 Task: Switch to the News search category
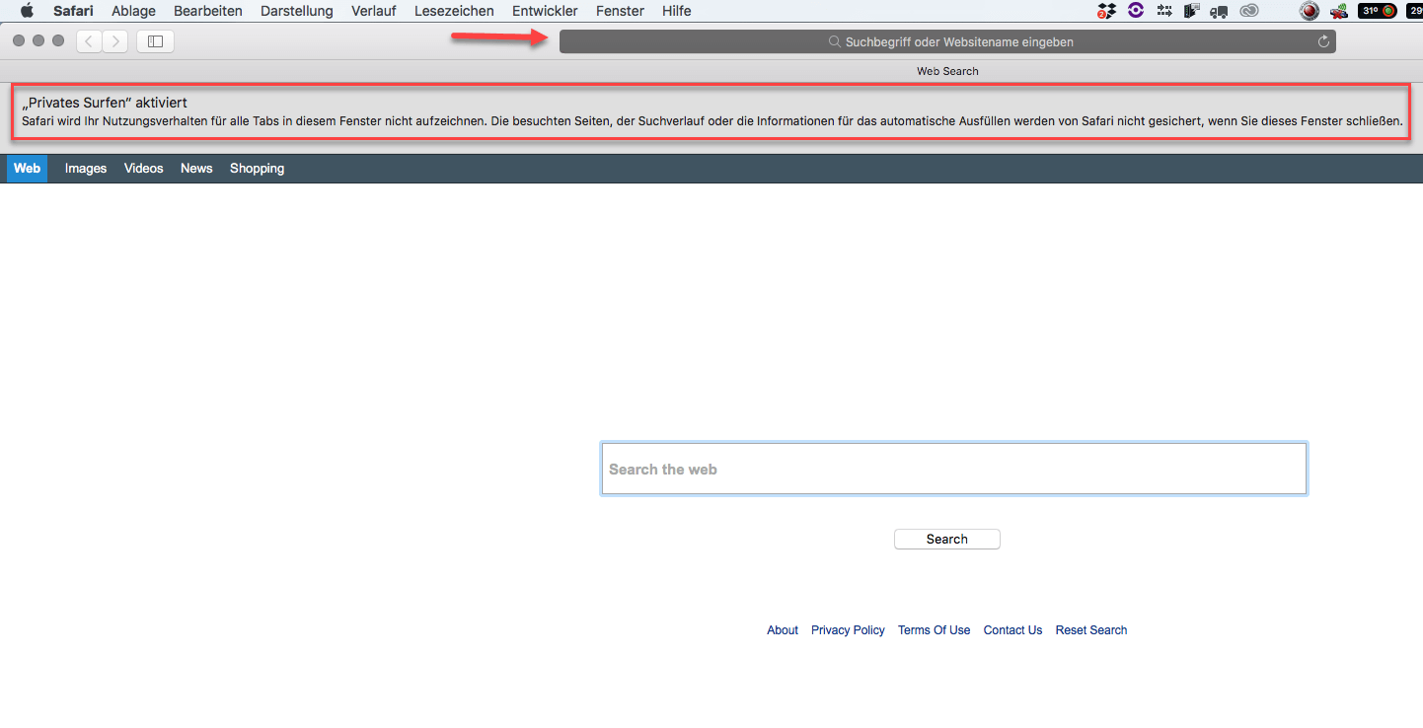pos(196,169)
